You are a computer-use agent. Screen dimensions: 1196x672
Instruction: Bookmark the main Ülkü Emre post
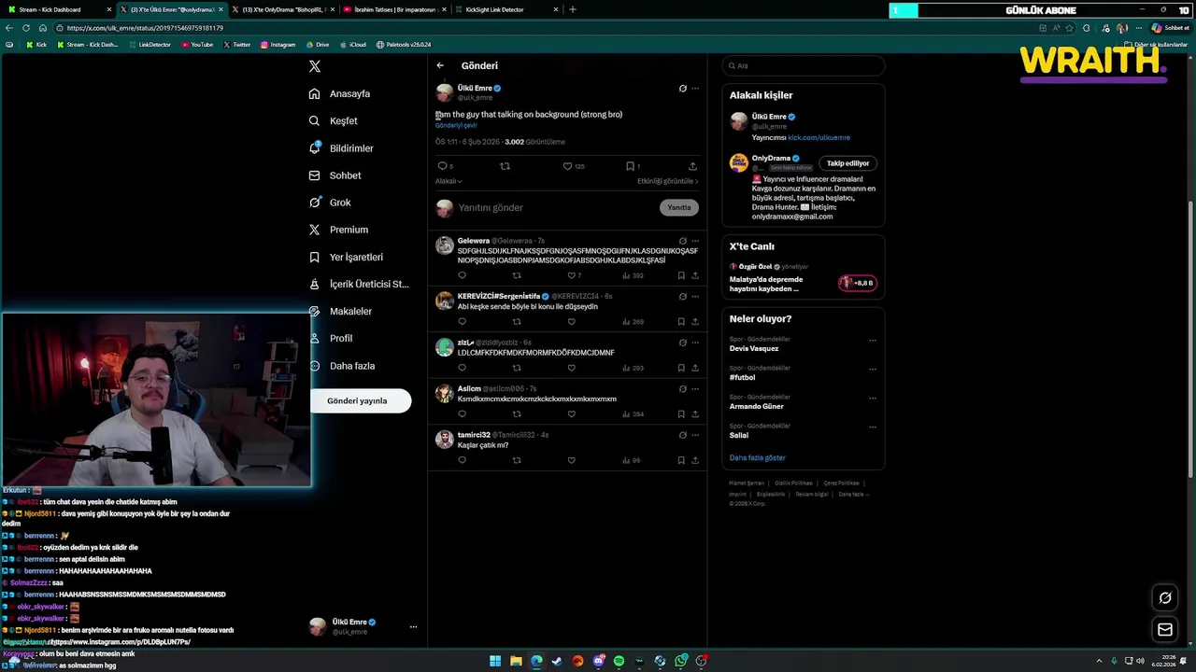pos(630,166)
